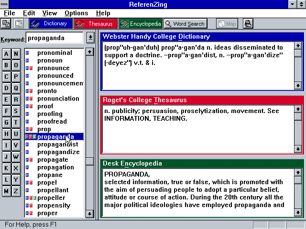
Task: Select 'pronto' in the word list
Action: point(55,91)
